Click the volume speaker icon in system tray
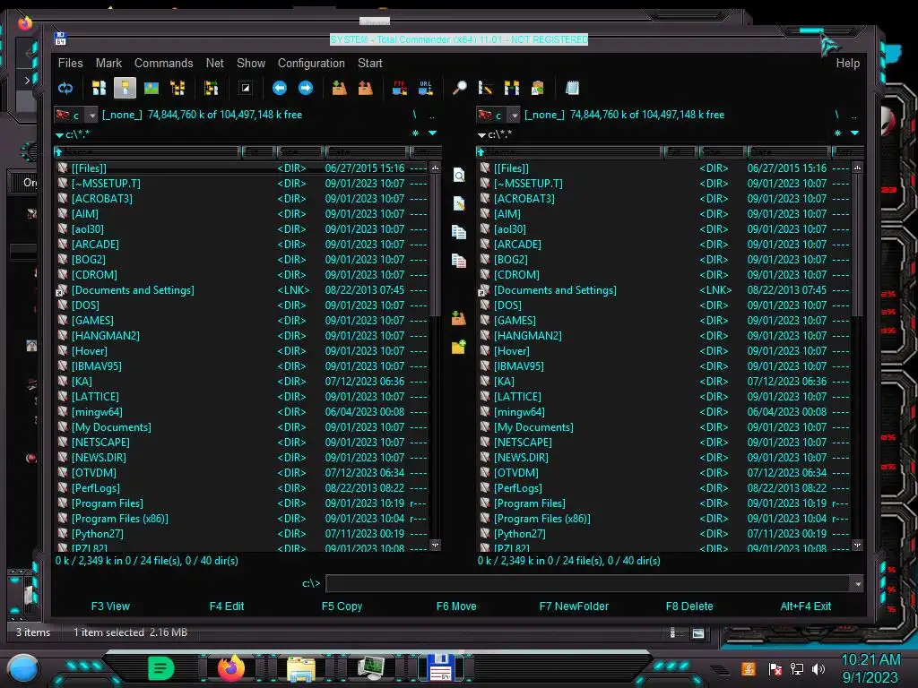The image size is (918, 688). pyautogui.click(x=818, y=668)
